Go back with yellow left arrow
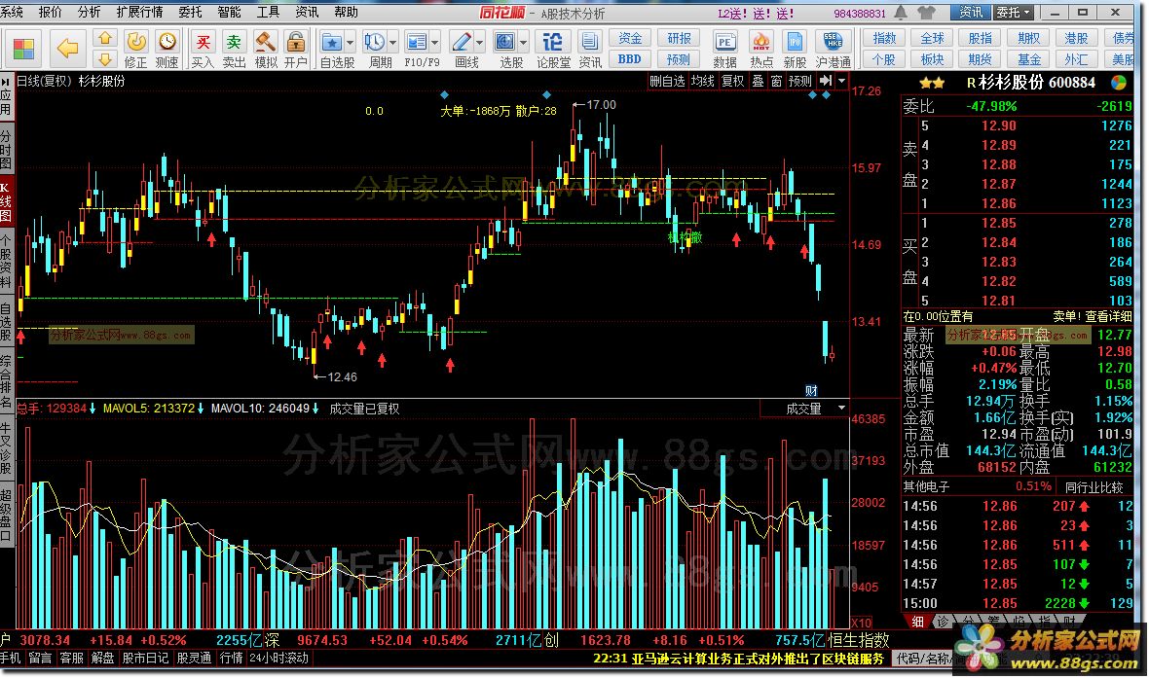1149x678 pixels. click(67, 49)
